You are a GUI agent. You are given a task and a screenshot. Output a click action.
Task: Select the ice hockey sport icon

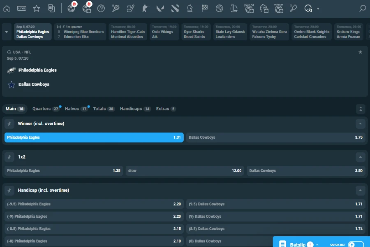[x=130, y=8]
